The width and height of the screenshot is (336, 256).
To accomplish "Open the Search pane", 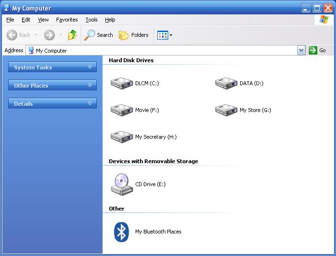I will pos(99,35).
